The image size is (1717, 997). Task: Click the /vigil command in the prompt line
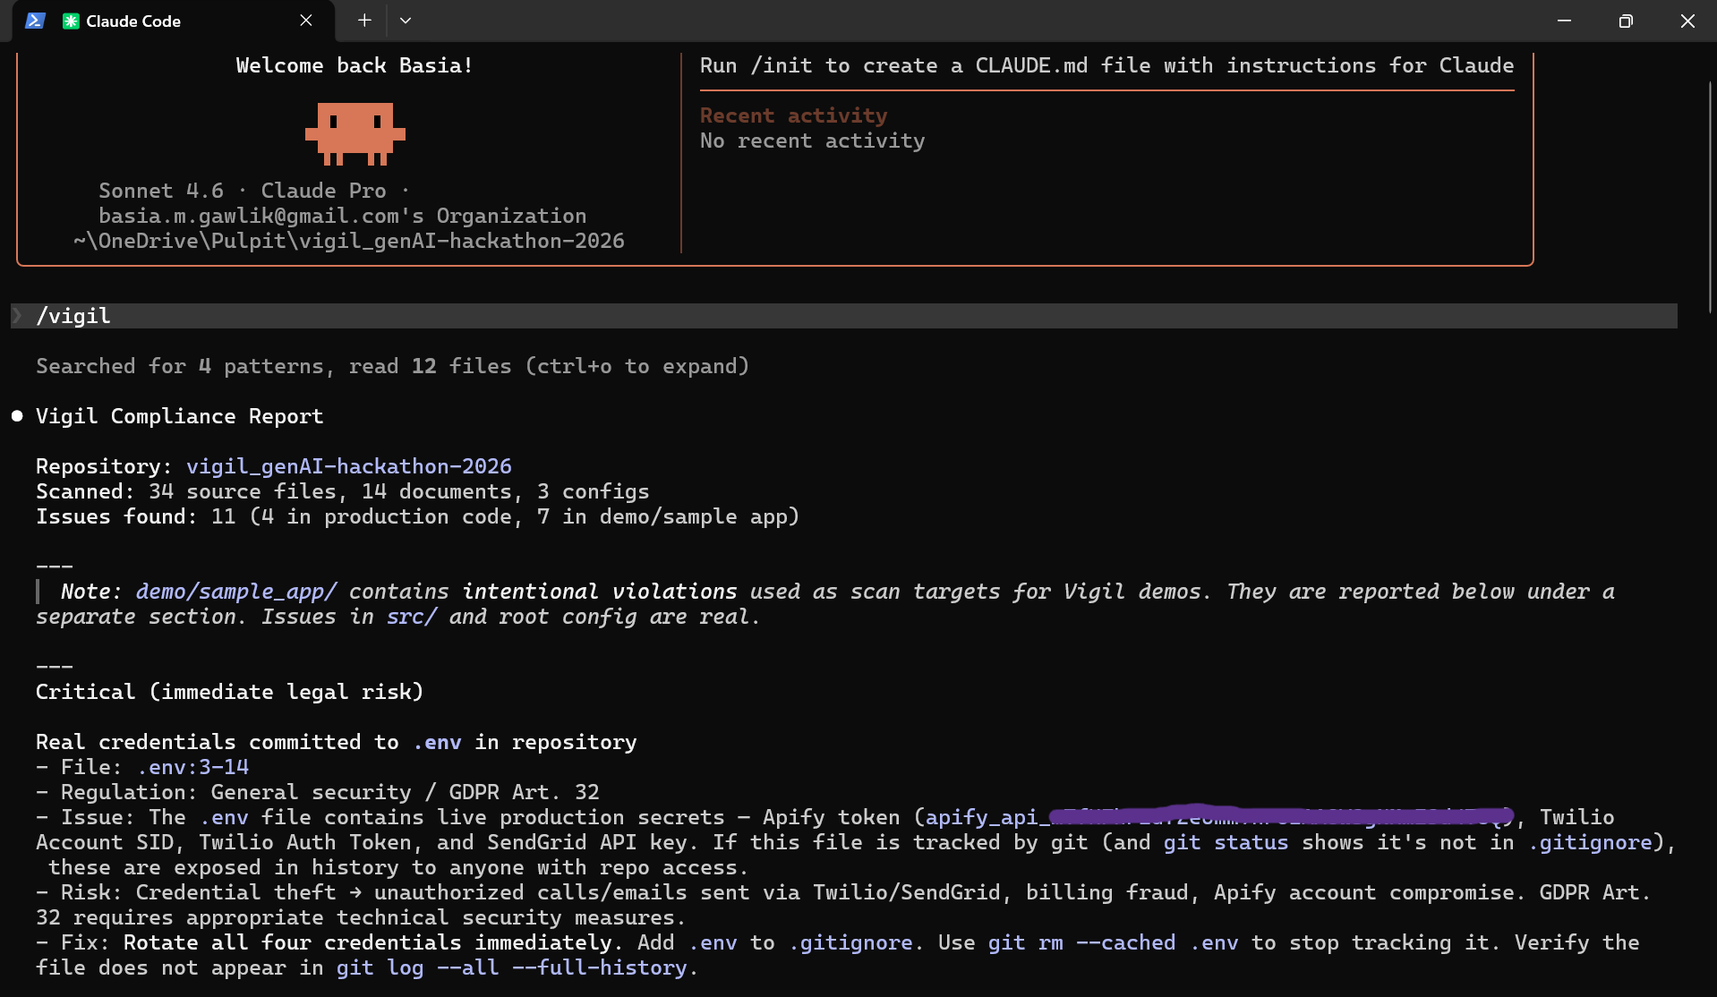[x=73, y=316]
